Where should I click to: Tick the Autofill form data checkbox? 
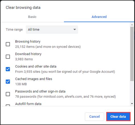(8, 105)
